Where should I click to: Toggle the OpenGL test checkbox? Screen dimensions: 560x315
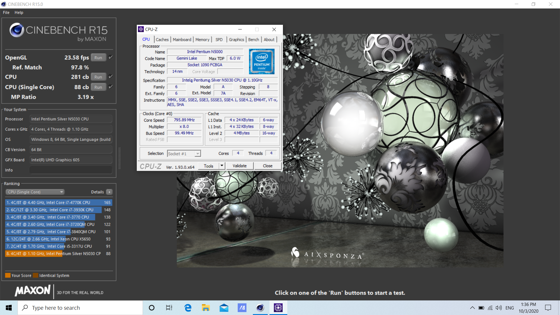coord(111,57)
